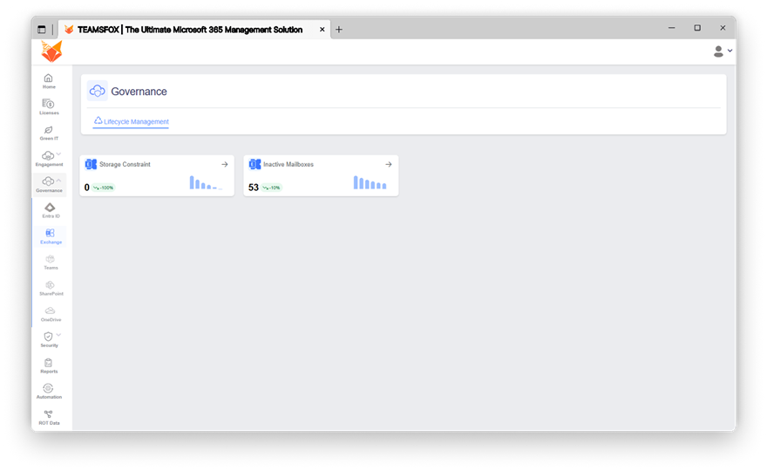Open Entra ID under Governance
Viewport: 767px width, 471px height.
(x=51, y=210)
